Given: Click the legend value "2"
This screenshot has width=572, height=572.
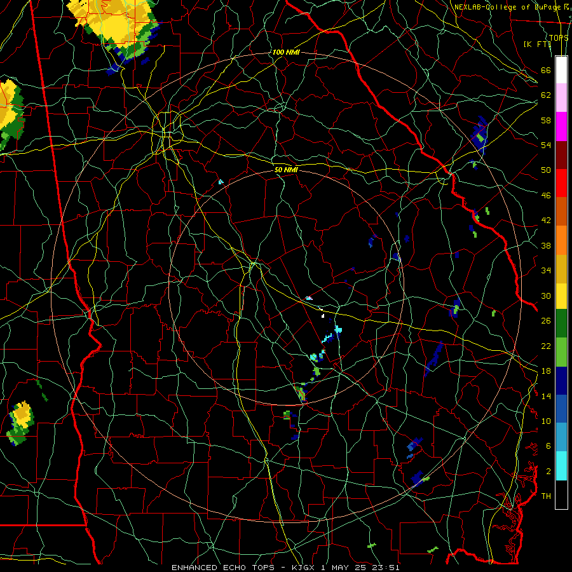Looking at the screenshot, I should pyautogui.click(x=548, y=472).
